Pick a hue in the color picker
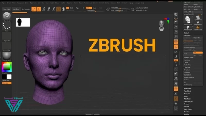Image resolution: width=206 pixels, height=116 pixels. pos(7,67)
